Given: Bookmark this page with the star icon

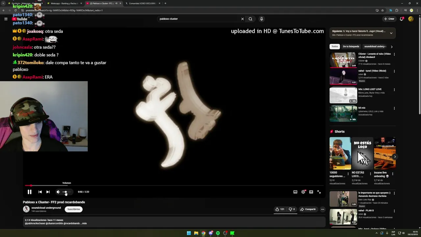Looking at the screenshot, I should 382,10.
